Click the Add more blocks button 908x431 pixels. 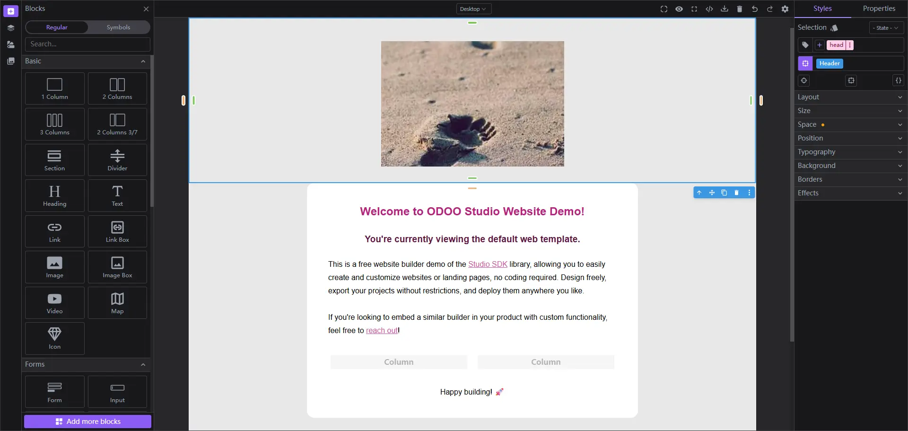(87, 422)
